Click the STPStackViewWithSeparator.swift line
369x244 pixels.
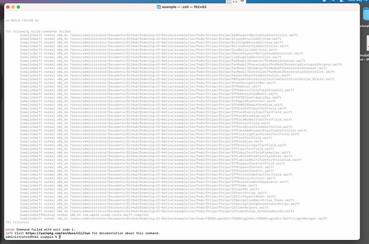click(x=155, y=182)
